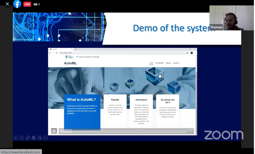
Task: Click the Help us link
Action: (168, 63)
